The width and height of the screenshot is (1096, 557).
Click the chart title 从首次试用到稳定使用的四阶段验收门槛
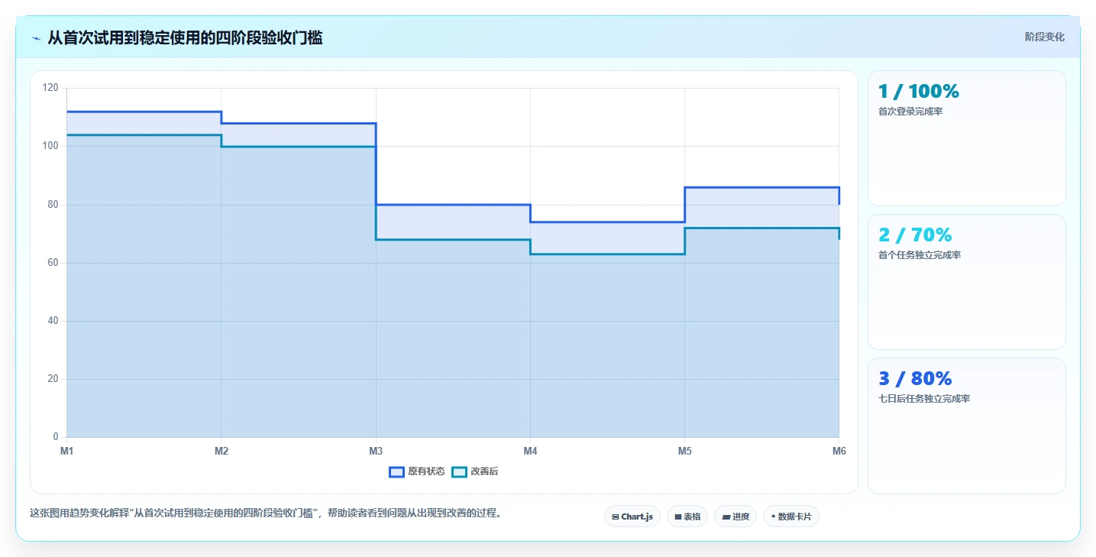(x=185, y=37)
